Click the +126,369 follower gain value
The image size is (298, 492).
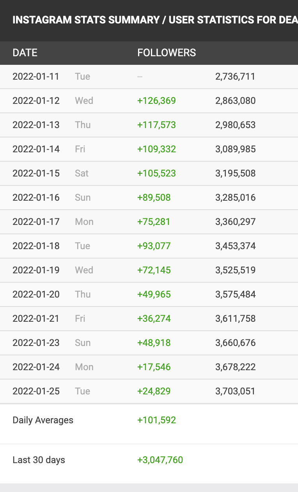tap(156, 101)
